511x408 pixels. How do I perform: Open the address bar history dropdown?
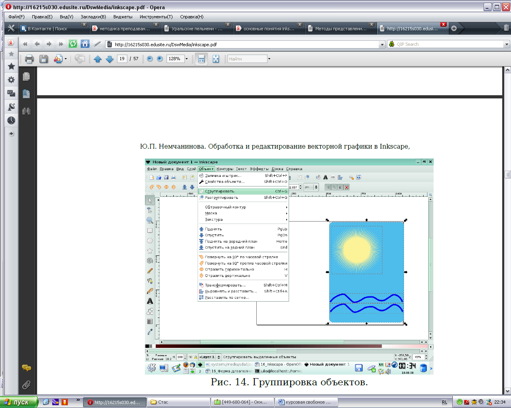382,45
